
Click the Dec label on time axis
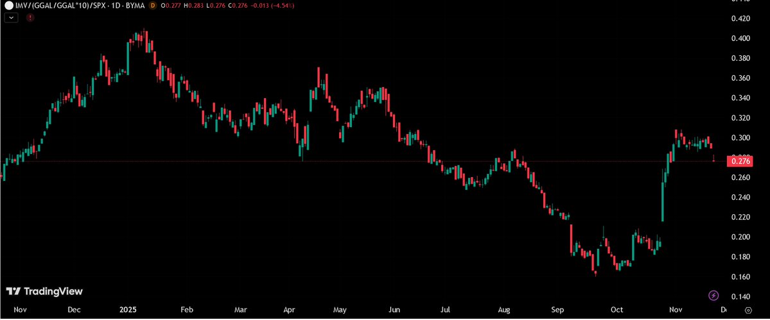pos(74,310)
